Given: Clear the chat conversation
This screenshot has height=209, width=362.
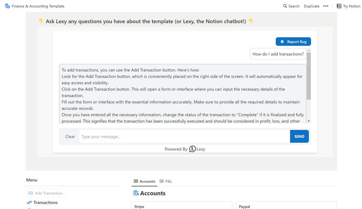Looking at the screenshot, I should coord(70,137).
